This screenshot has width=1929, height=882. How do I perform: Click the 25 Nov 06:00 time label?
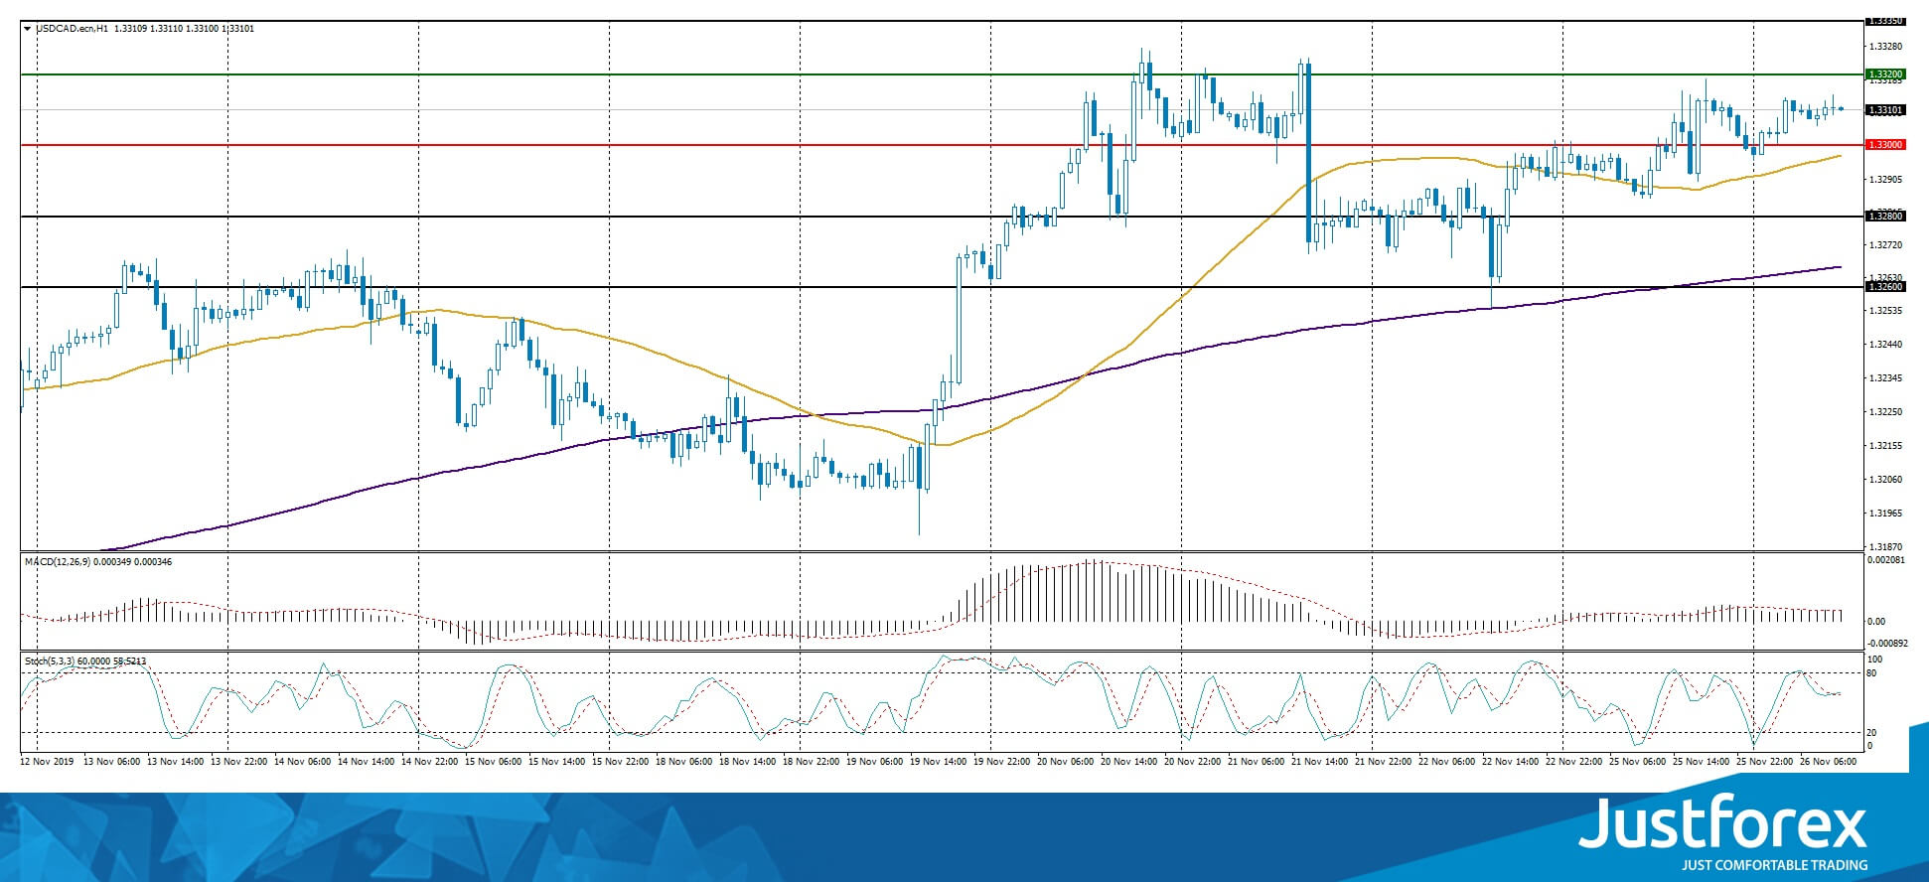(1638, 761)
